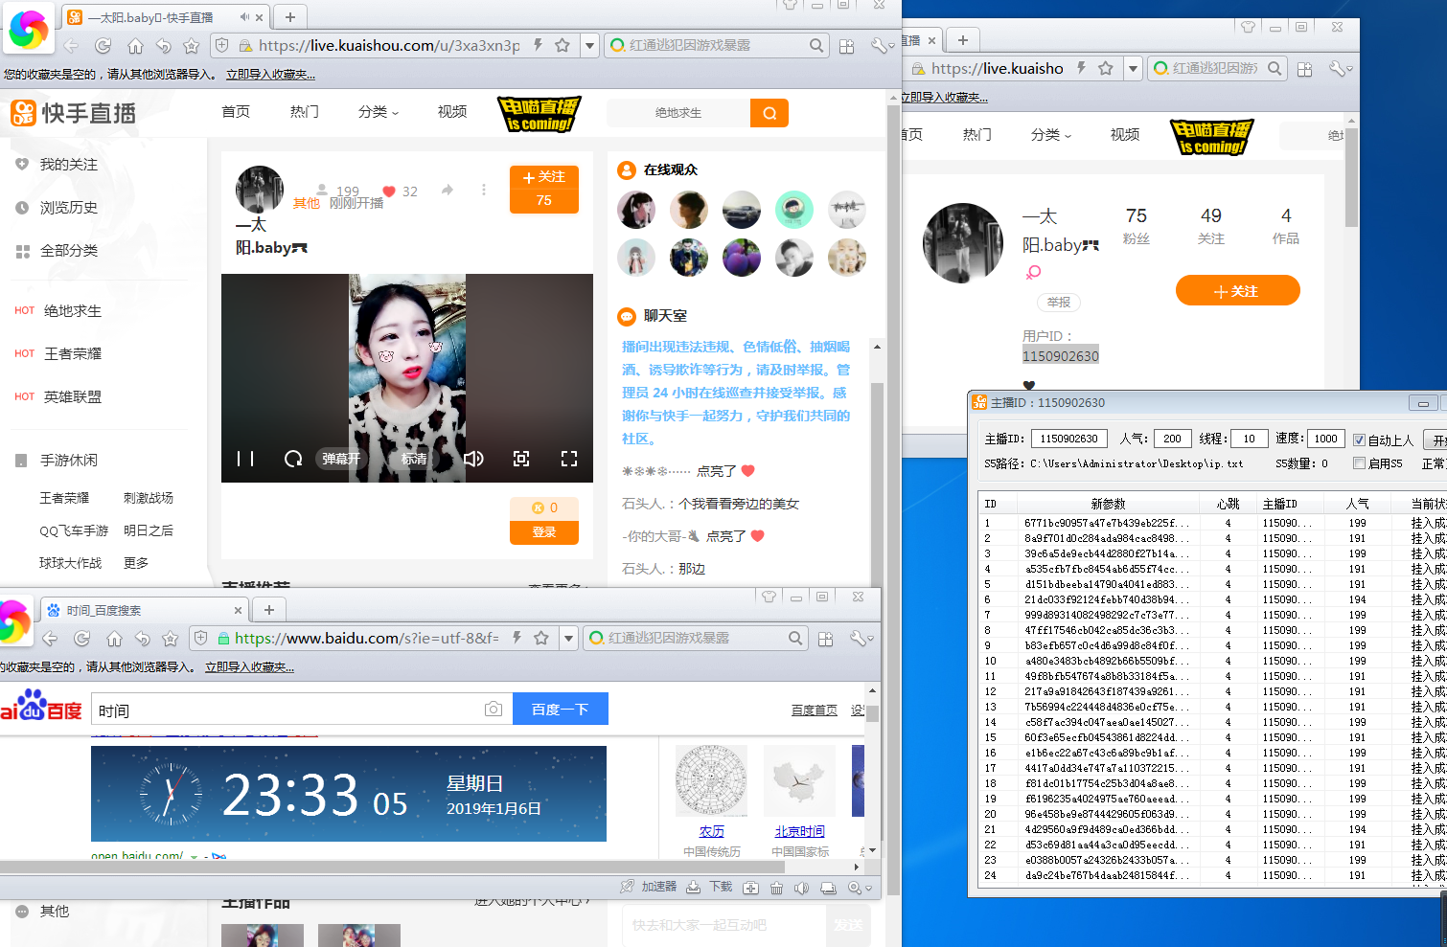Open address dropdown in the Baidu window
Image resolution: width=1447 pixels, height=947 pixels.
(568, 638)
